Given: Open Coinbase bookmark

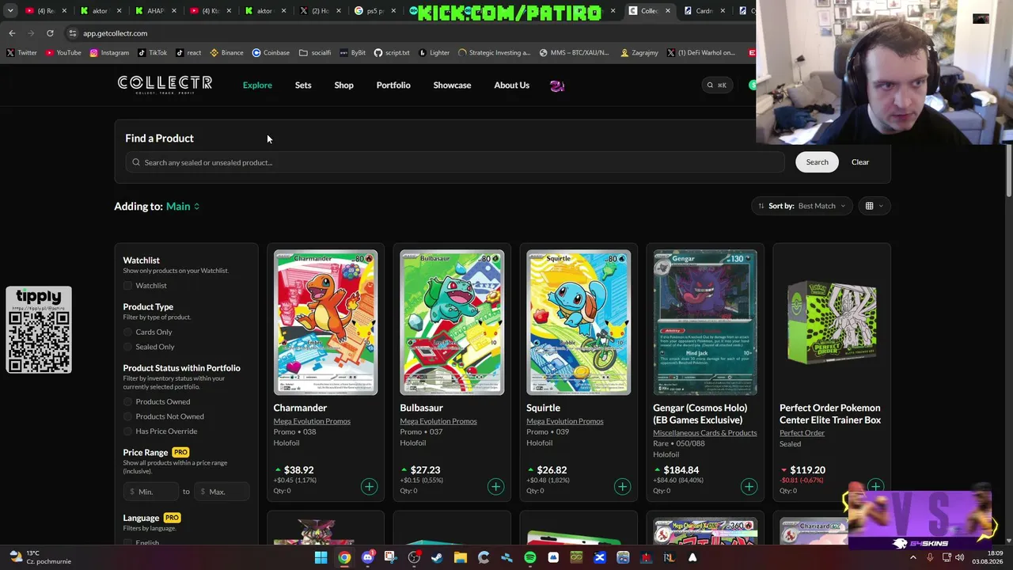Looking at the screenshot, I should [x=271, y=53].
